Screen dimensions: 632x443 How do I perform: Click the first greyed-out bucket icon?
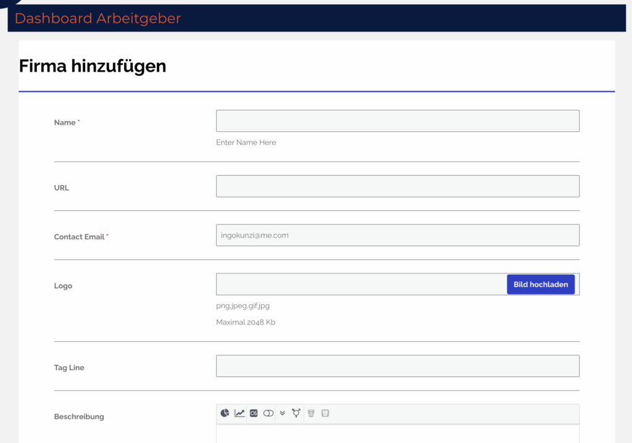pyautogui.click(x=311, y=413)
